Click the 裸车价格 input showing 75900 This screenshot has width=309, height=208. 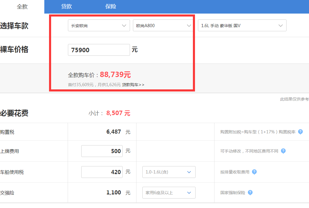(99, 50)
